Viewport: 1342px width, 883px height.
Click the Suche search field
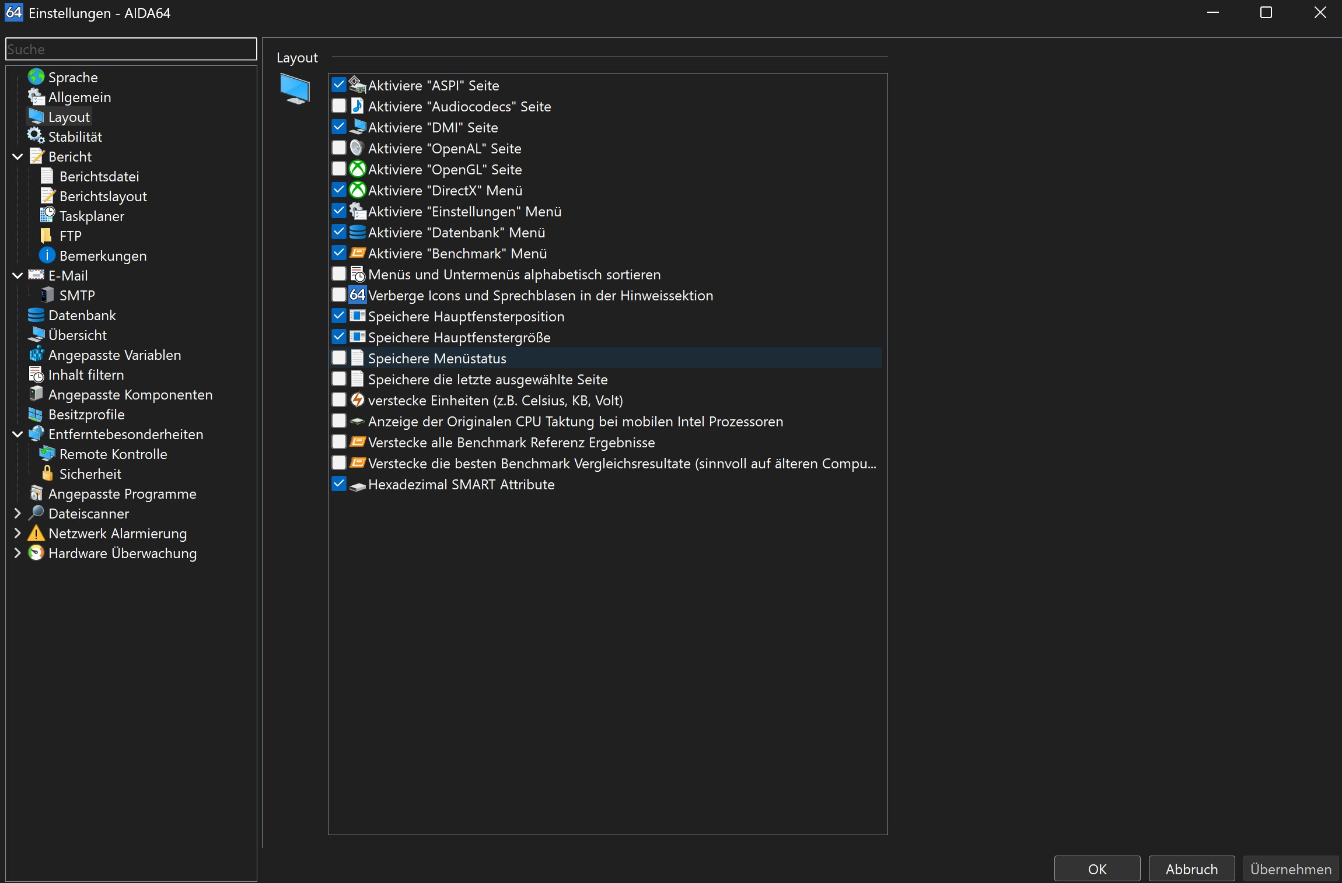[131, 49]
